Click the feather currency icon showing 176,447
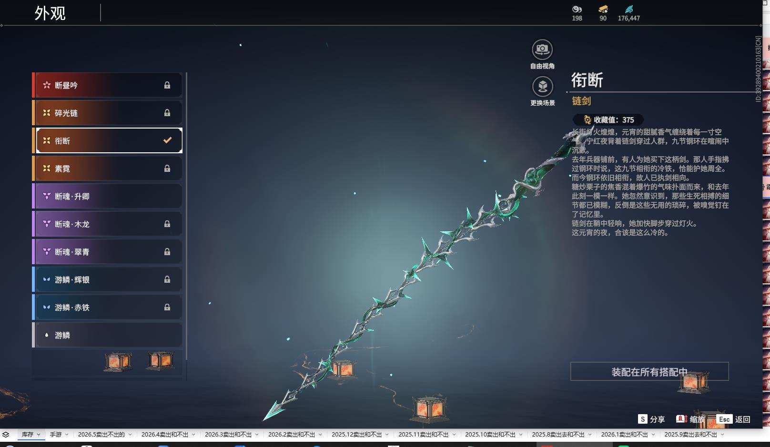 [x=629, y=9]
